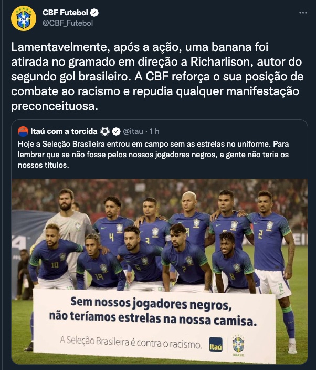316x370 pixels.
Task: Click the CBF Futebol display name
Action: 65,13
